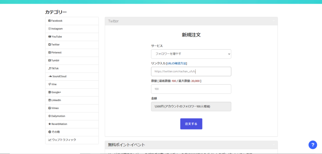The height and width of the screenshot is (154, 322).
Task: Select the Vimeo category label
Action: pos(55,108)
